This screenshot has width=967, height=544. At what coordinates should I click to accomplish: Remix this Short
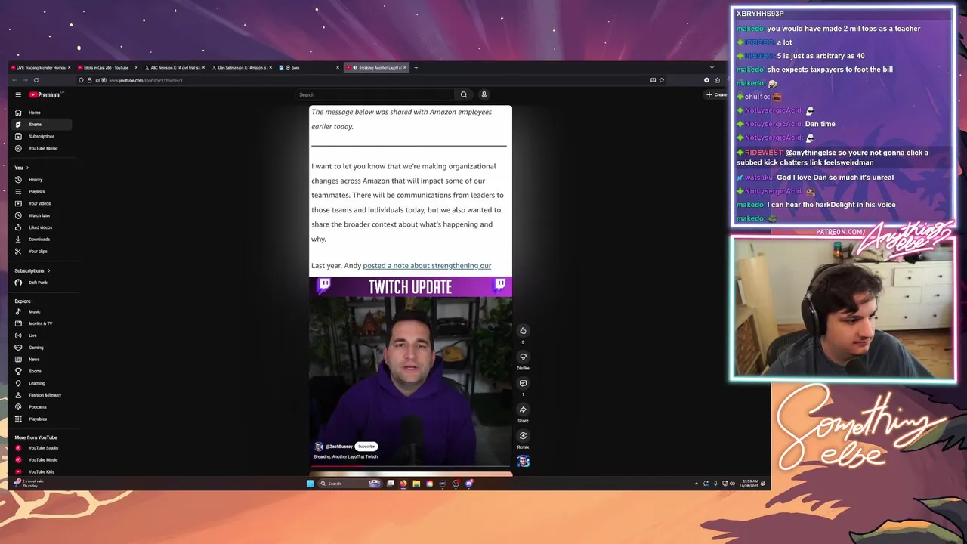[x=523, y=436]
